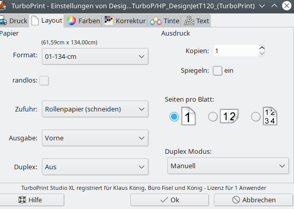The width and height of the screenshot is (294, 209).
Task: Click the Seiten pro Blatt label
Action: click(190, 100)
